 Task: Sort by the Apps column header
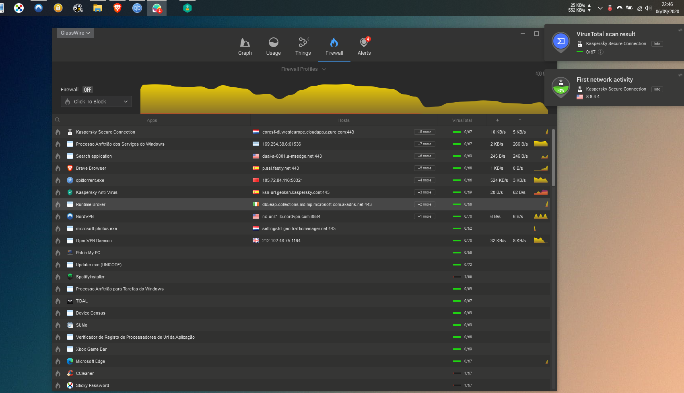[x=152, y=120]
